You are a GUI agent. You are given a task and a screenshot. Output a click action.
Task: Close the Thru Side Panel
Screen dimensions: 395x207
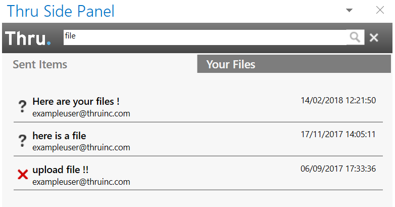[x=380, y=10]
